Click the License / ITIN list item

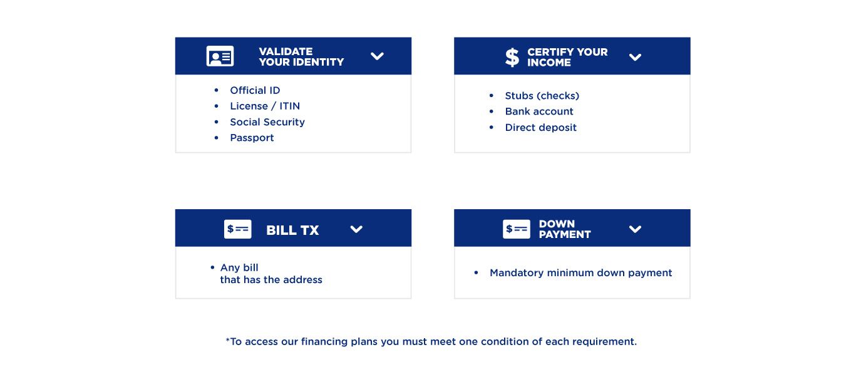click(265, 106)
